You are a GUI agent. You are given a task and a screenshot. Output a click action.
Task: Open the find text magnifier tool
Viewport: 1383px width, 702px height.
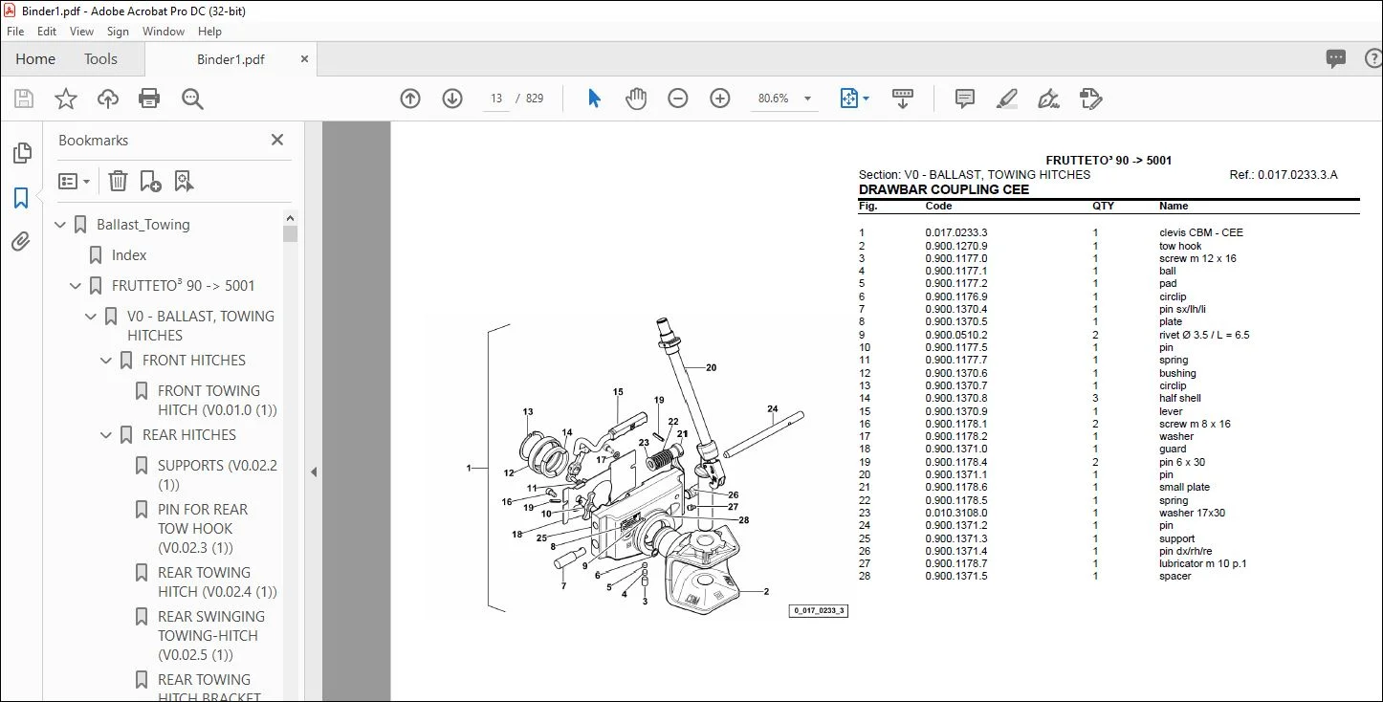click(192, 99)
